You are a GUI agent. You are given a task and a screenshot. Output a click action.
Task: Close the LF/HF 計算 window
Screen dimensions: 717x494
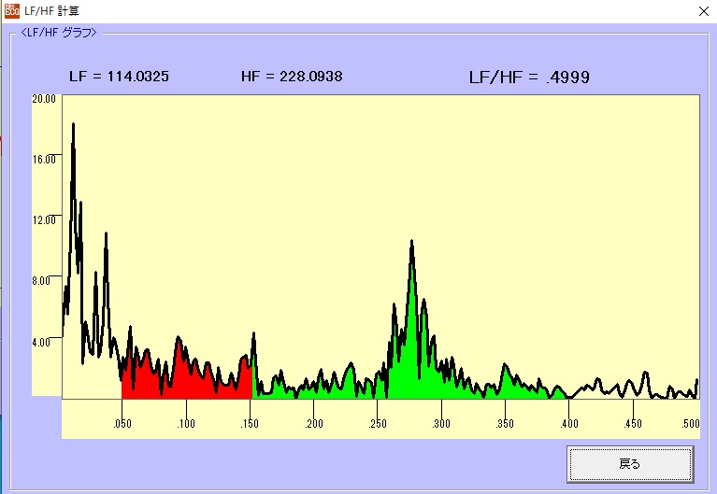702,11
